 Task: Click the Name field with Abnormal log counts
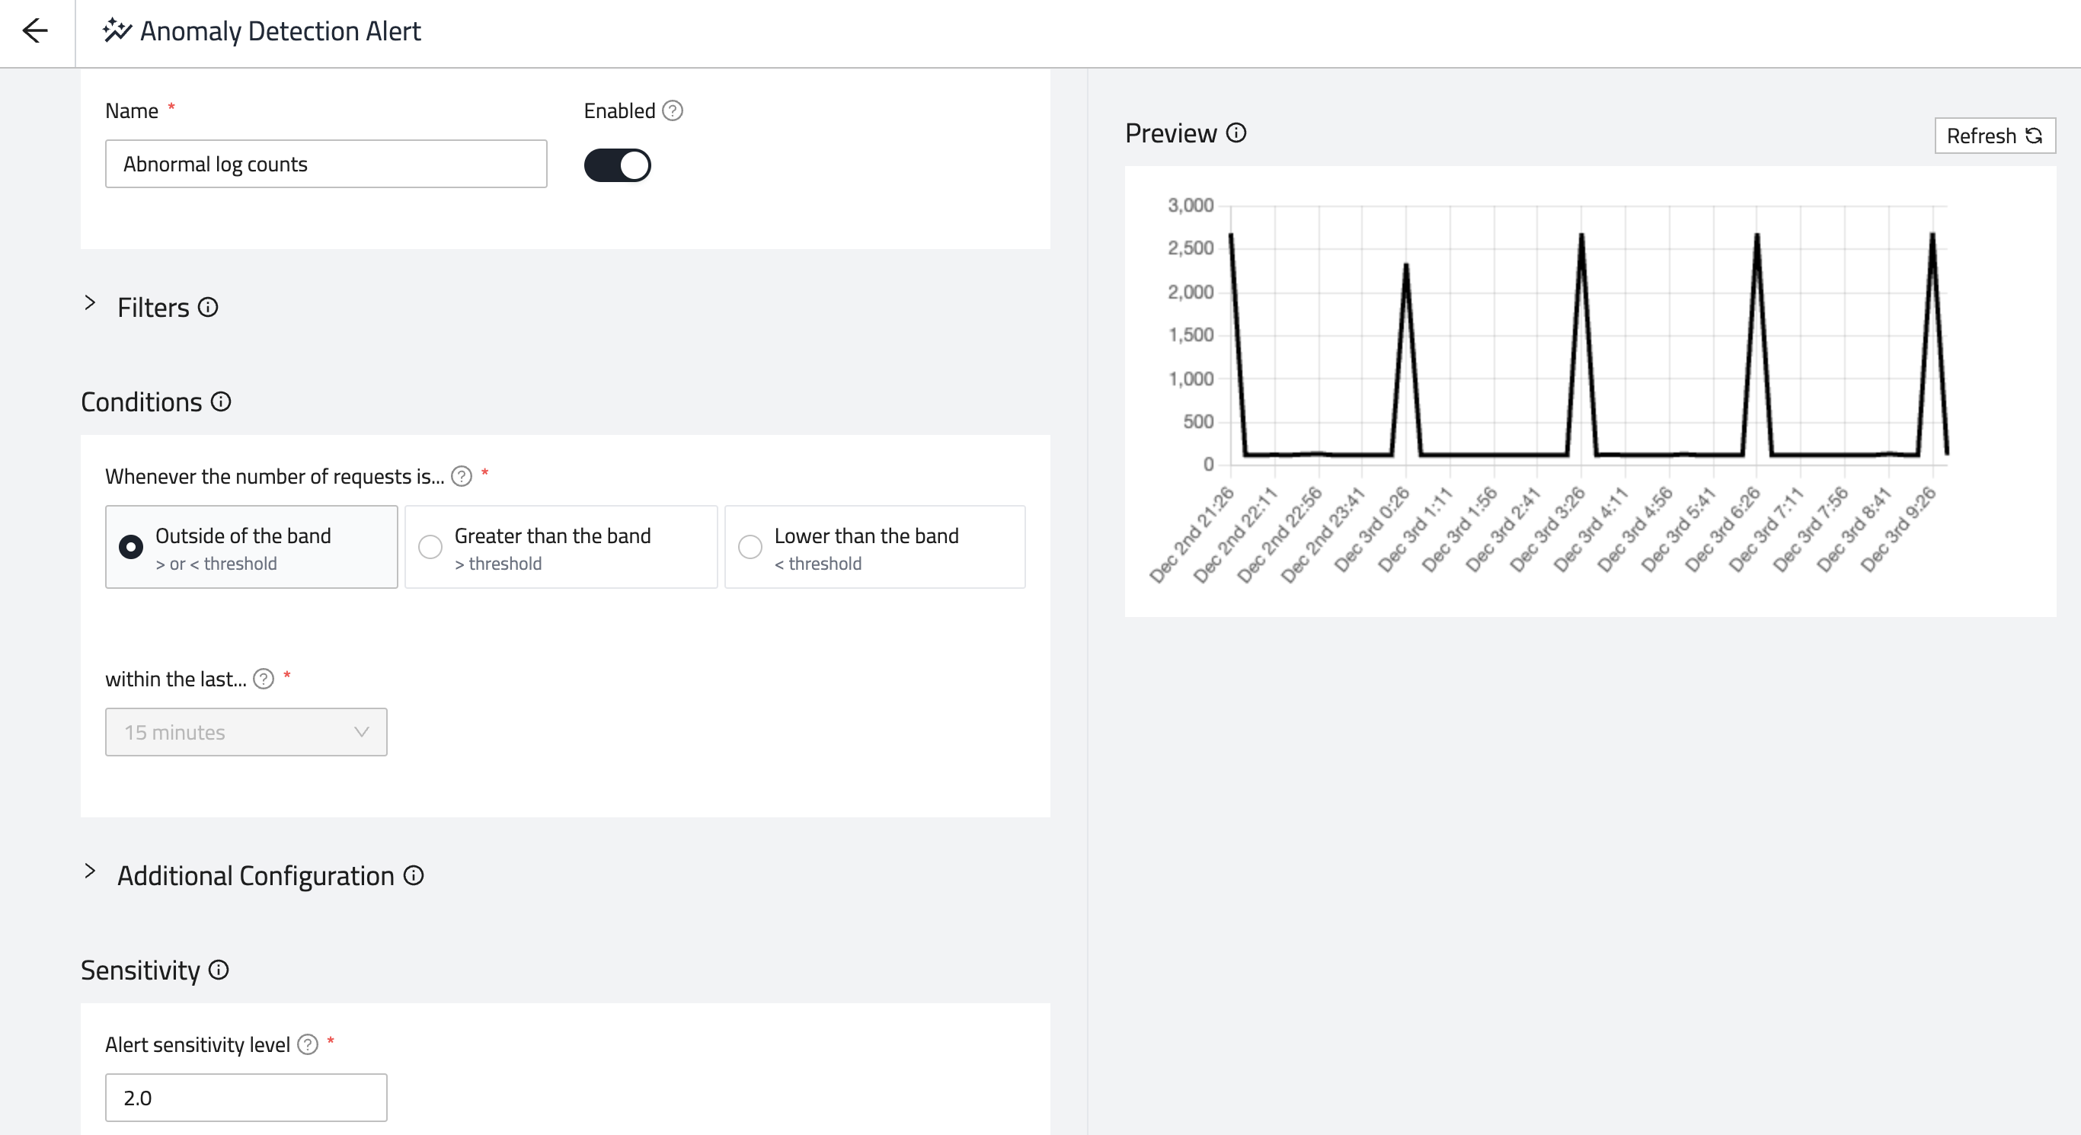[x=325, y=164]
